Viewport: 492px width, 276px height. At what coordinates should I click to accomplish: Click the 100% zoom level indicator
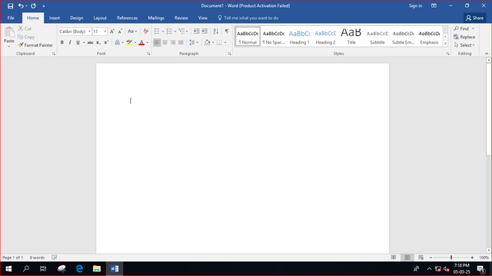tap(484, 258)
